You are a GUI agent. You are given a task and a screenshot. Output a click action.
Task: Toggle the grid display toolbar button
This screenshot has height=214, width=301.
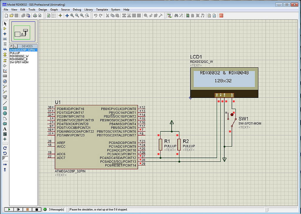[x=54, y=16]
